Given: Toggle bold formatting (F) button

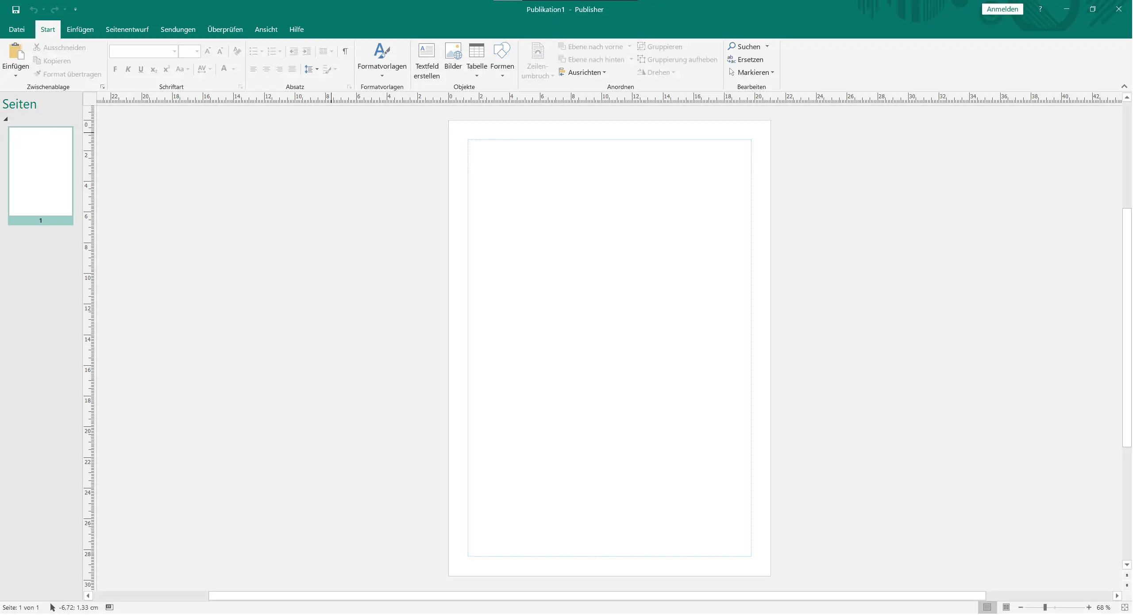Looking at the screenshot, I should 115,69.
